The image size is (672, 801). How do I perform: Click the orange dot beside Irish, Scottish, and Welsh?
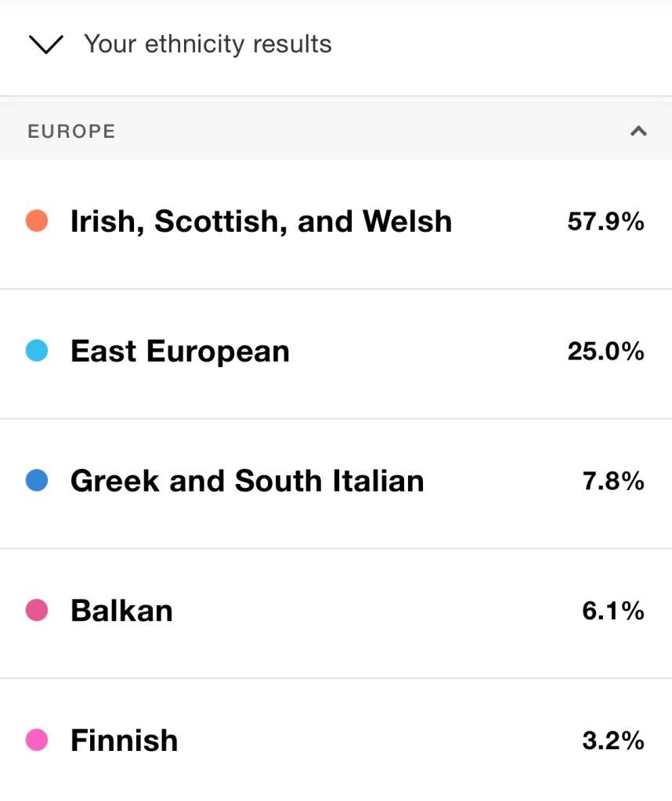(x=37, y=221)
